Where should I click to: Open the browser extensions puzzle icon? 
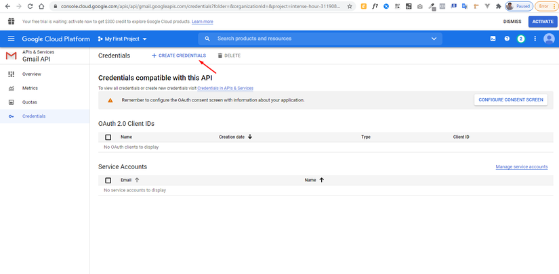point(499,6)
